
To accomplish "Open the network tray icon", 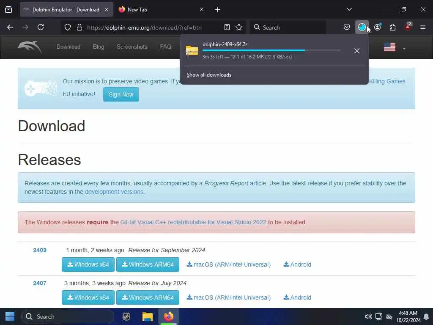I will click(x=378, y=317).
